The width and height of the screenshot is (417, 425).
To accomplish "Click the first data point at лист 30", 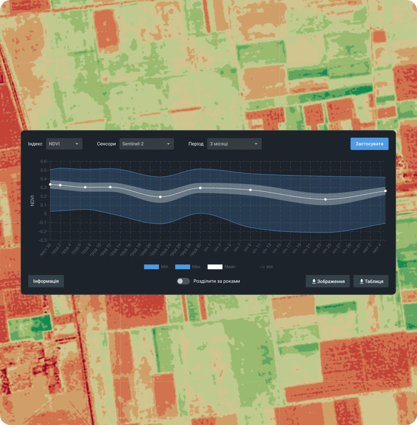I will pos(50,184).
